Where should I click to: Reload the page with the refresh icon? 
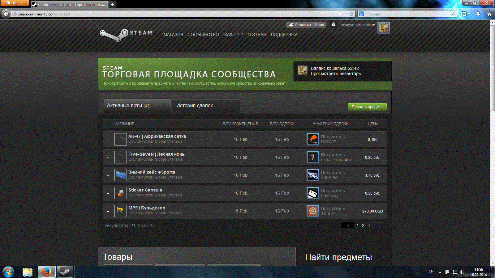351,14
